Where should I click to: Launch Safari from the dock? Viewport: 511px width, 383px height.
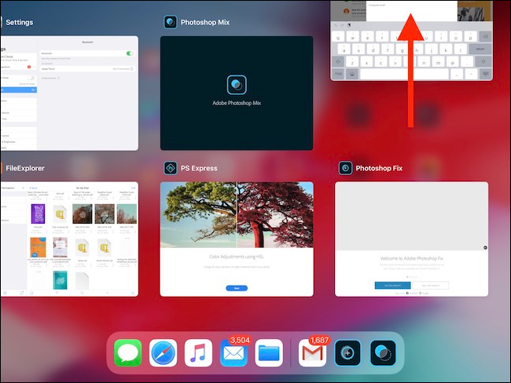coord(164,352)
